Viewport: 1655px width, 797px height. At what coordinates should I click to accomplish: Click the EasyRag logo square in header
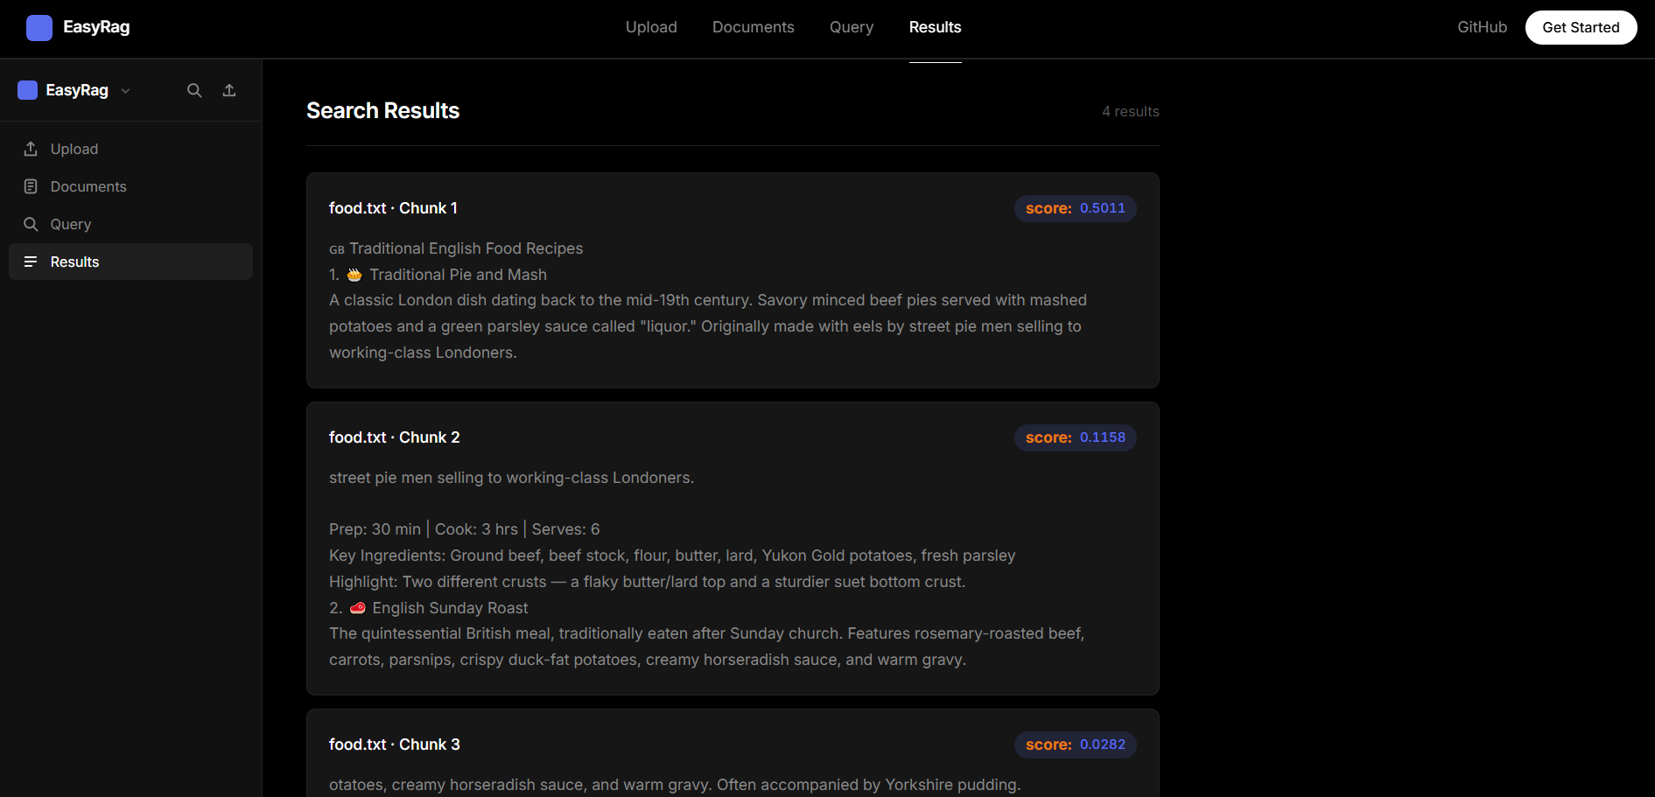39,28
